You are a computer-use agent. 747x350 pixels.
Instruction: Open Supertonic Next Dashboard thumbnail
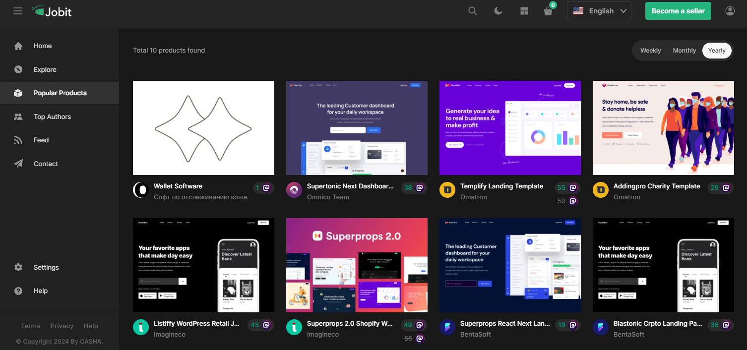coord(357,128)
